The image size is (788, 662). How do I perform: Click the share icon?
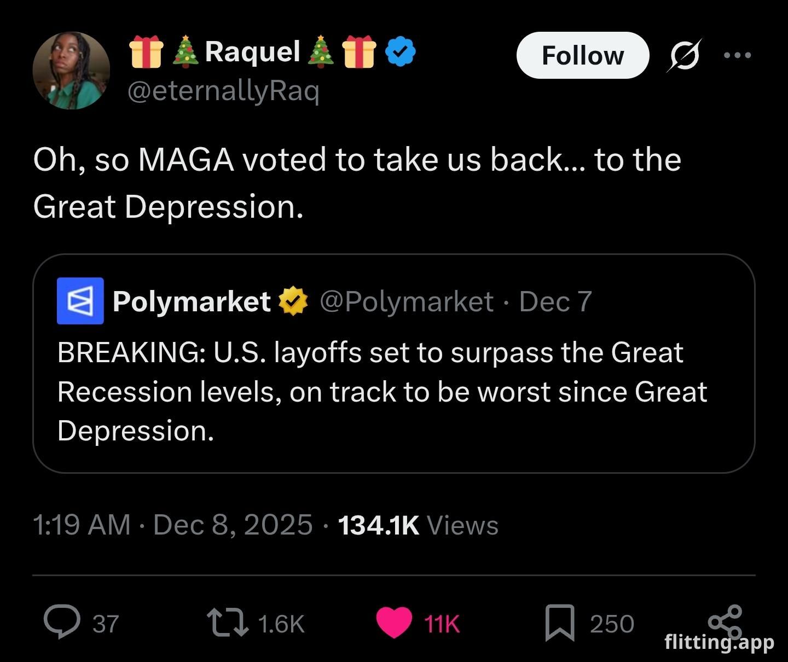[725, 621]
